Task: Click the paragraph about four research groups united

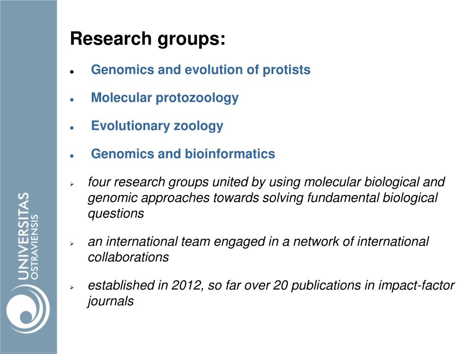Action: 266,198
